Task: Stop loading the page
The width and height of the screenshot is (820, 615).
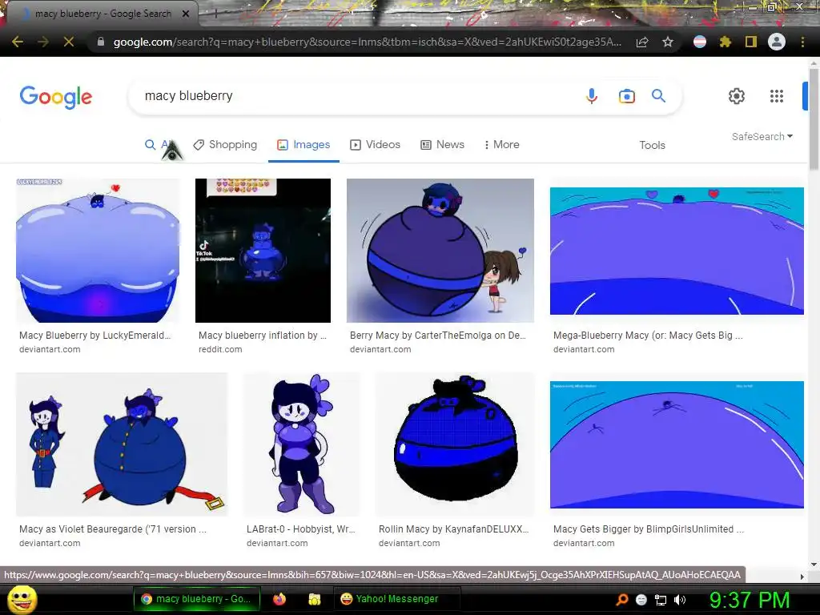Action: coord(69,42)
